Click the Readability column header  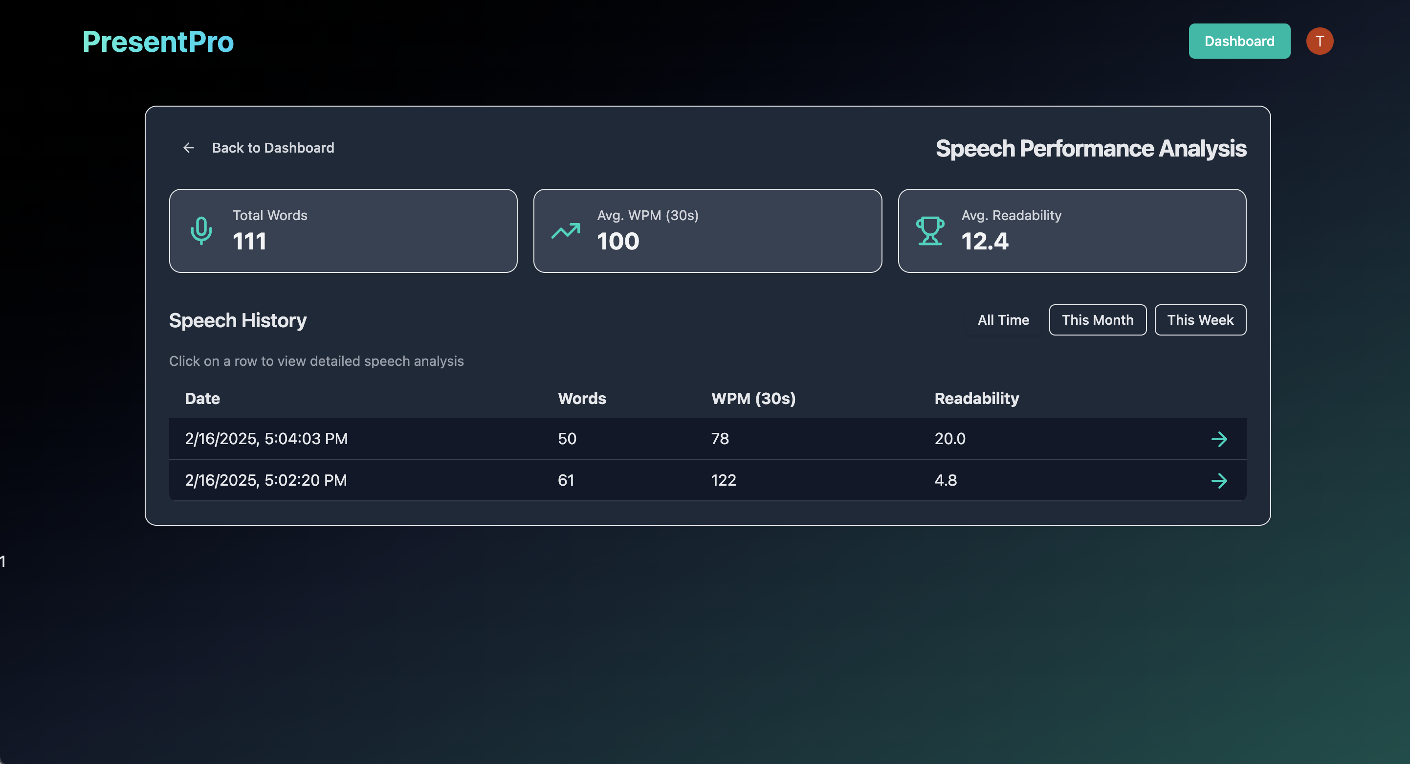[976, 398]
